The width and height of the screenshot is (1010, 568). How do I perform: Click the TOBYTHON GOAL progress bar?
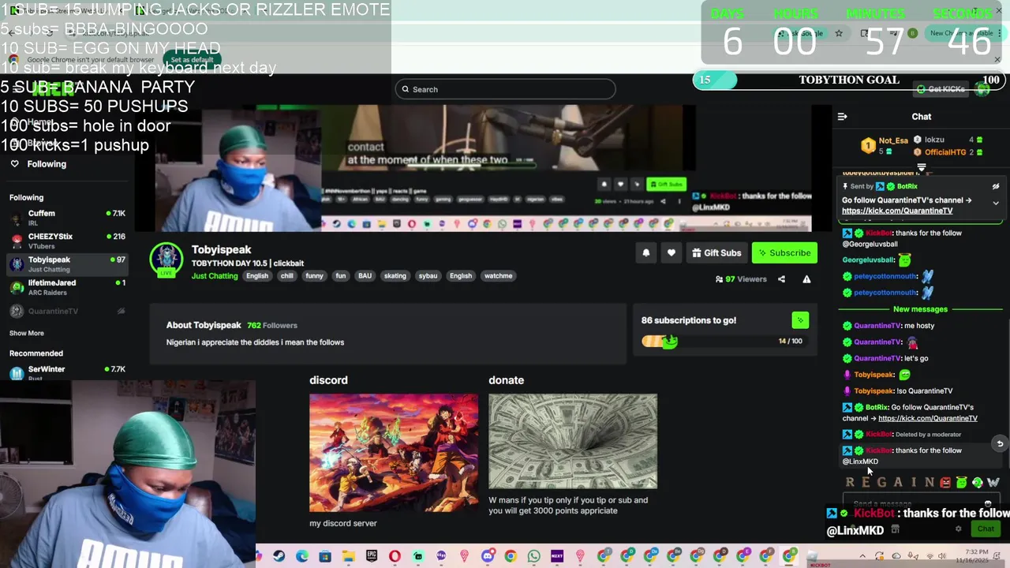pos(849,80)
